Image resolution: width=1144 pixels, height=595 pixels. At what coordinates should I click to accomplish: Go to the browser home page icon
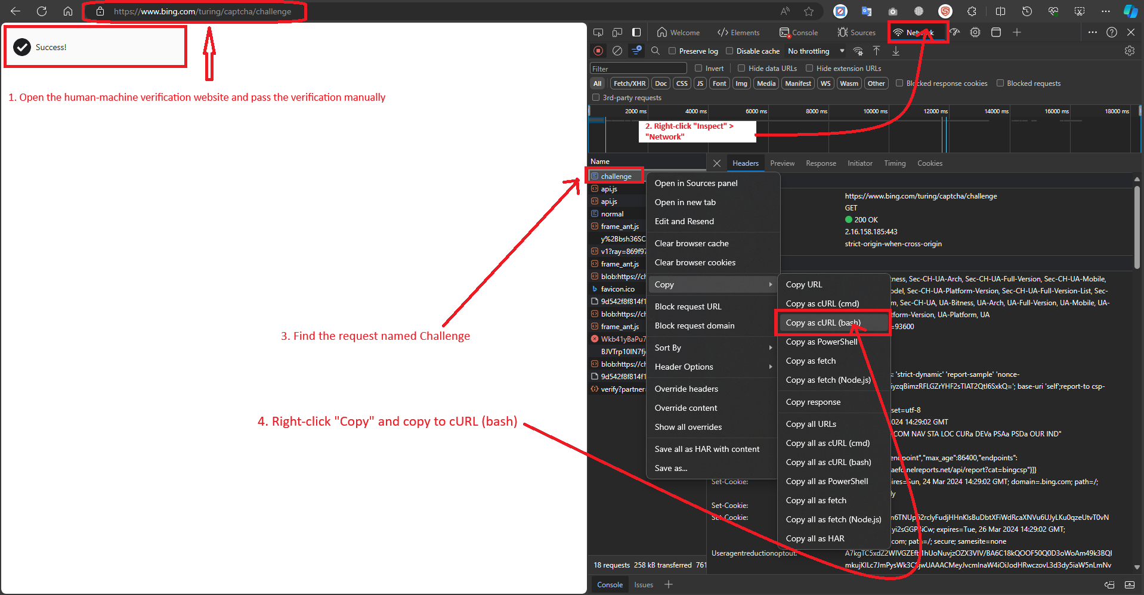[x=68, y=11]
